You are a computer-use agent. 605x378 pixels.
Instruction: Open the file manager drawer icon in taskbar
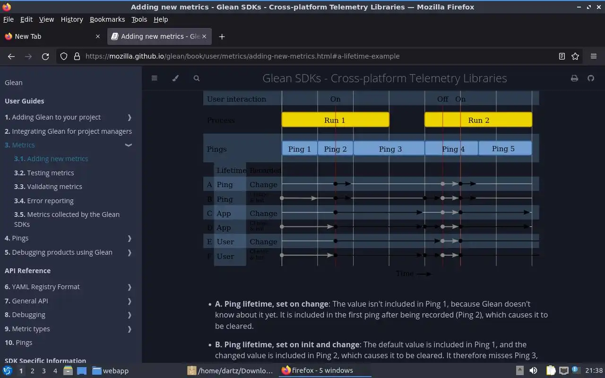(68, 370)
